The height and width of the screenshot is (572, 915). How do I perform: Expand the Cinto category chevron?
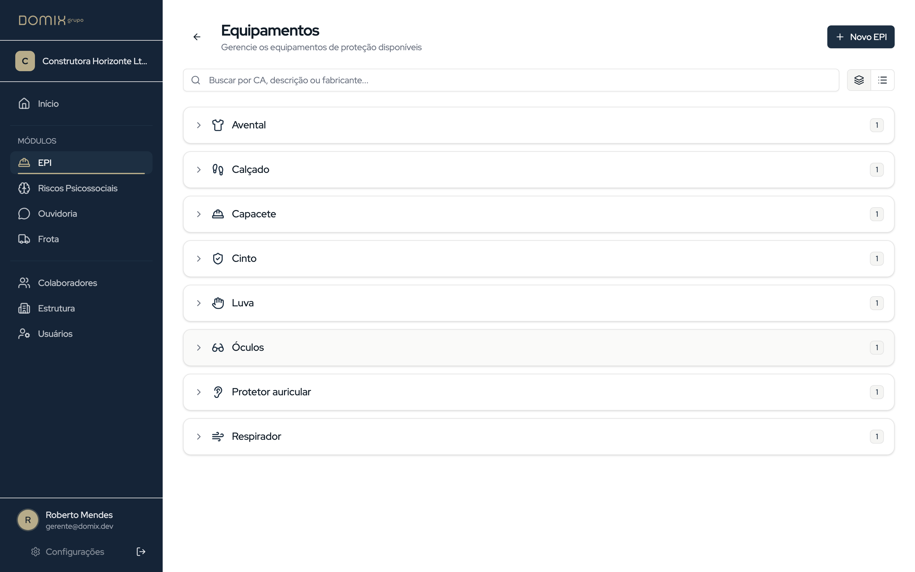tap(199, 258)
